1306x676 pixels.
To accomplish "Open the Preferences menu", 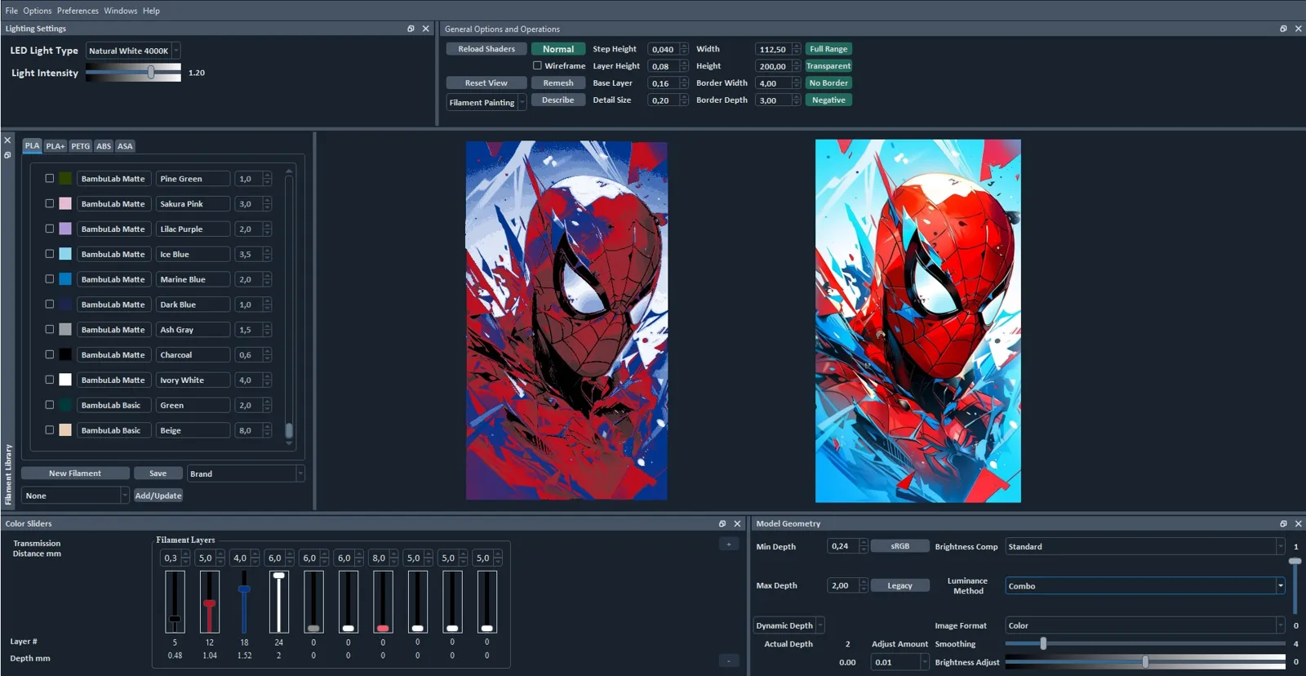I will [78, 11].
